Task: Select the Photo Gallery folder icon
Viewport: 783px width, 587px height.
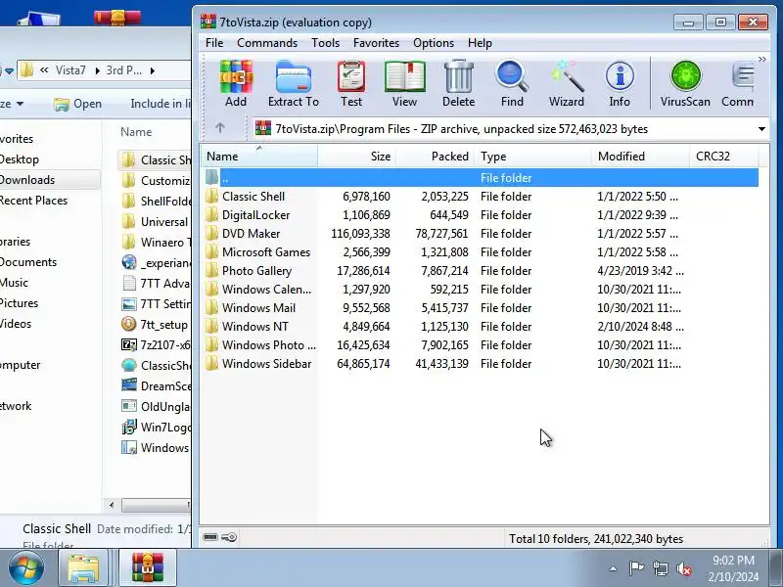Action: 211,271
